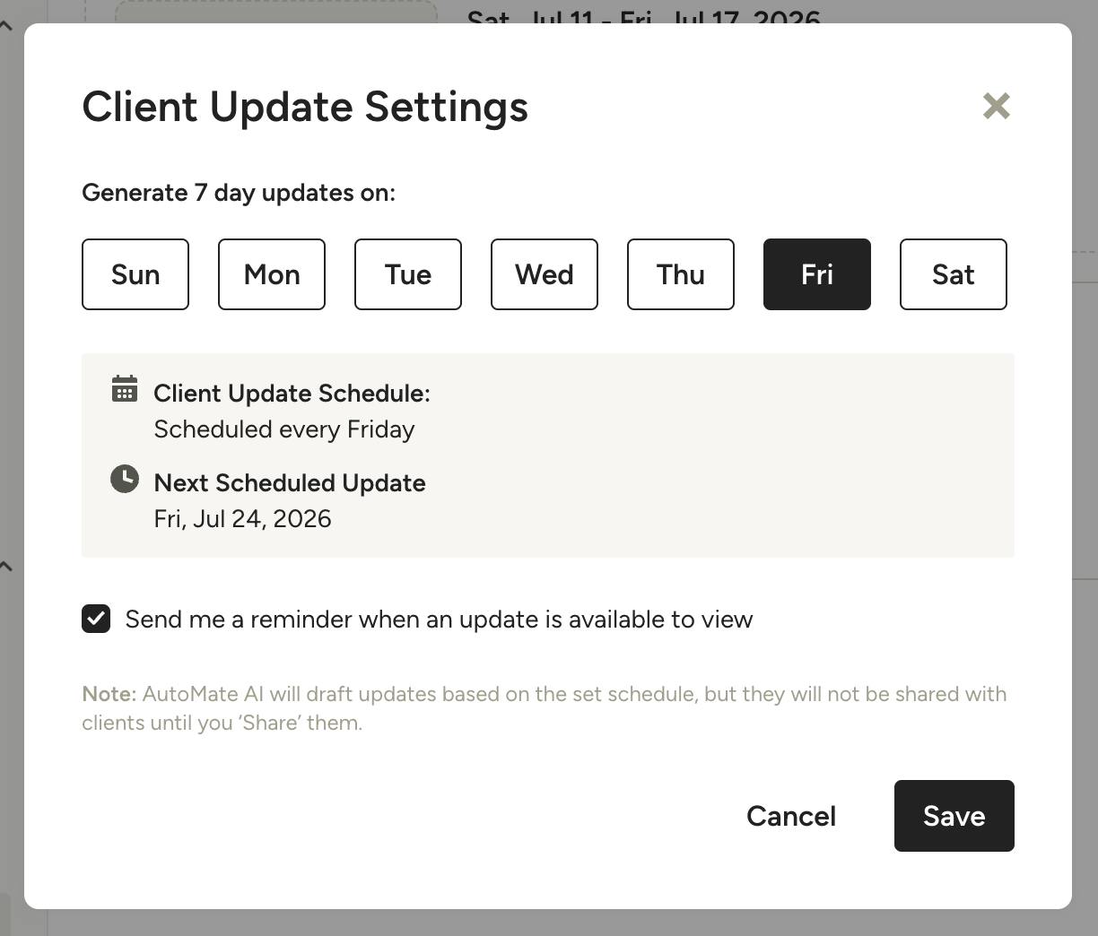The image size is (1098, 936).
Task: Select Mon as the update day
Action: [x=272, y=274]
